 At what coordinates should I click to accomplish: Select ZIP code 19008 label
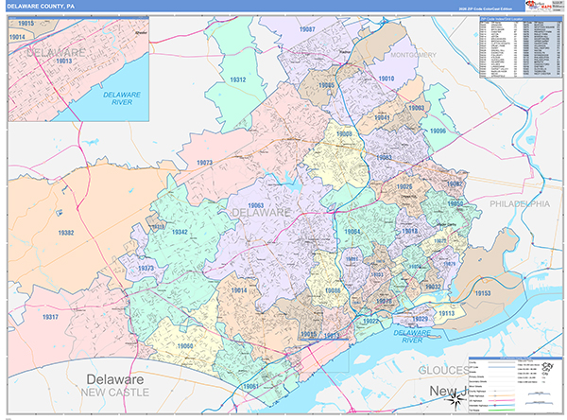[344, 134]
